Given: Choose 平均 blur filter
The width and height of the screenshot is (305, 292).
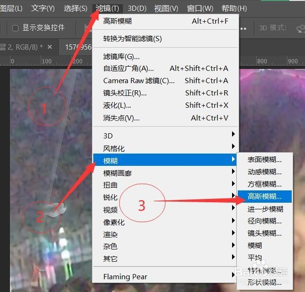Looking at the screenshot, I should tap(265, 258).
